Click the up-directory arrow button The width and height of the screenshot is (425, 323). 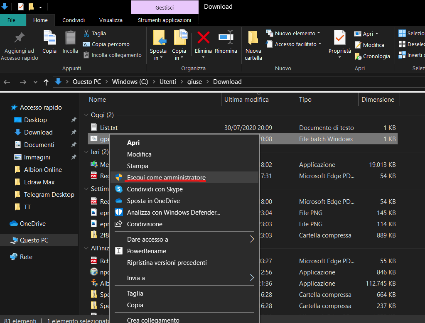pos(46,82)
